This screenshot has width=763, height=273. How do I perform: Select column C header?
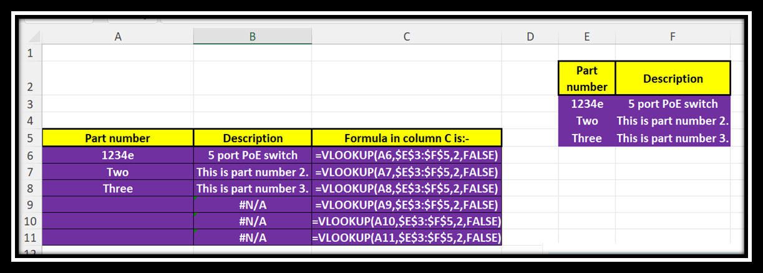pyautogui.click(x=407, y=37)
